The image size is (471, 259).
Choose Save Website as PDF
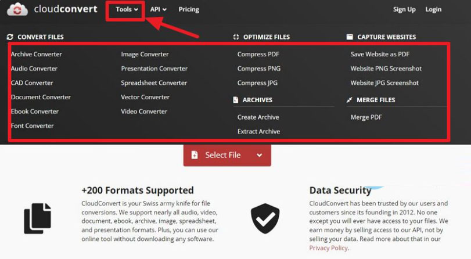click(x=380, y=55)
